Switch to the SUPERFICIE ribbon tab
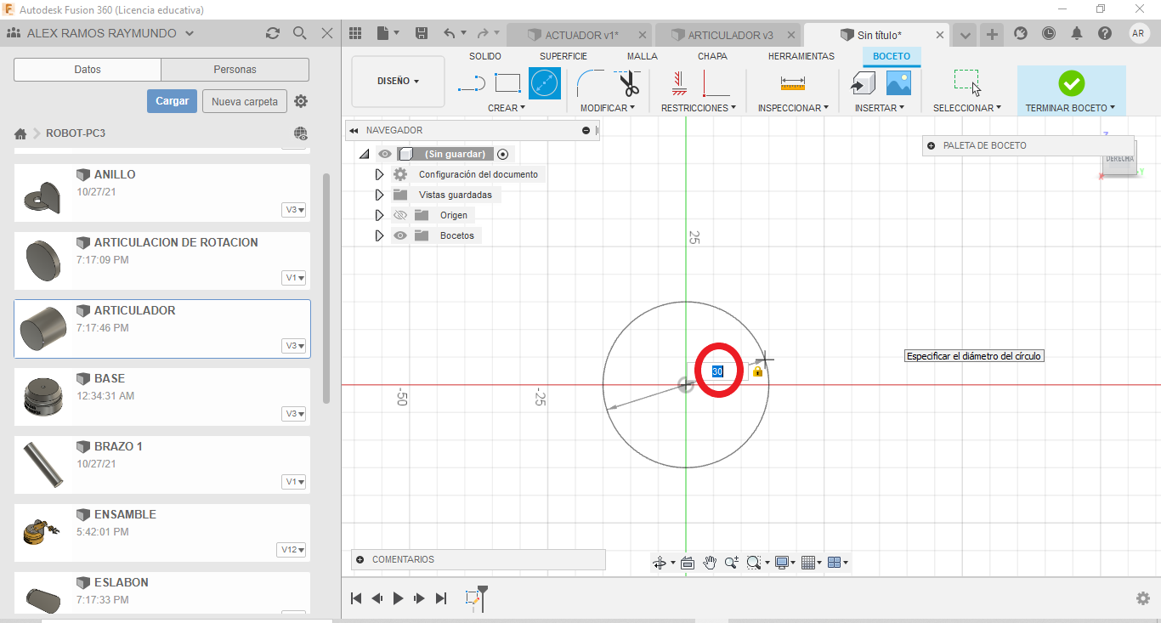Image resolution: width=1161 pixels, height=623 pixels. coord(563,56)
